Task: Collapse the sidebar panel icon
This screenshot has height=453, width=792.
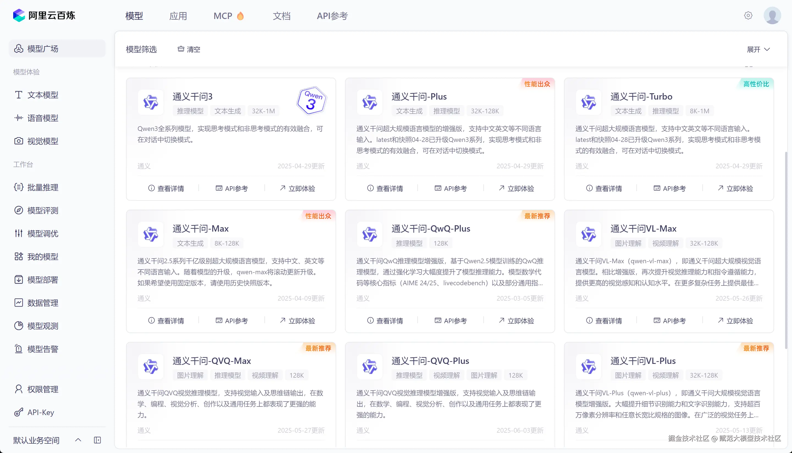Action: [97, 440]
